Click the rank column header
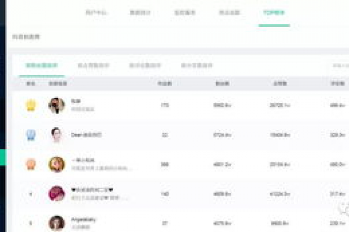The image size is (349, 232). coord(31,84)
